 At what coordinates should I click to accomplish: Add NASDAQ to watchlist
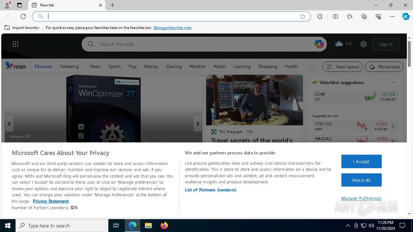(393, 141)
